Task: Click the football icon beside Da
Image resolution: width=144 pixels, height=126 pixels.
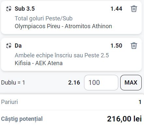Action: (x=9, y=46)
